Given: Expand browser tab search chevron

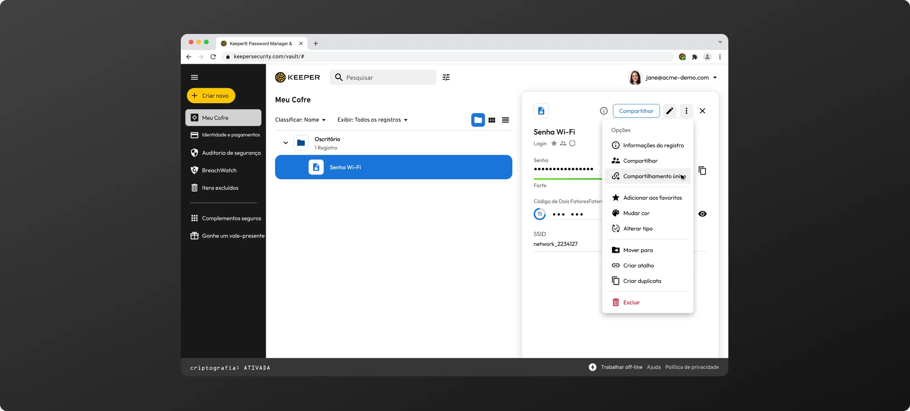Looking at the screenshot, I should [720, 42].
